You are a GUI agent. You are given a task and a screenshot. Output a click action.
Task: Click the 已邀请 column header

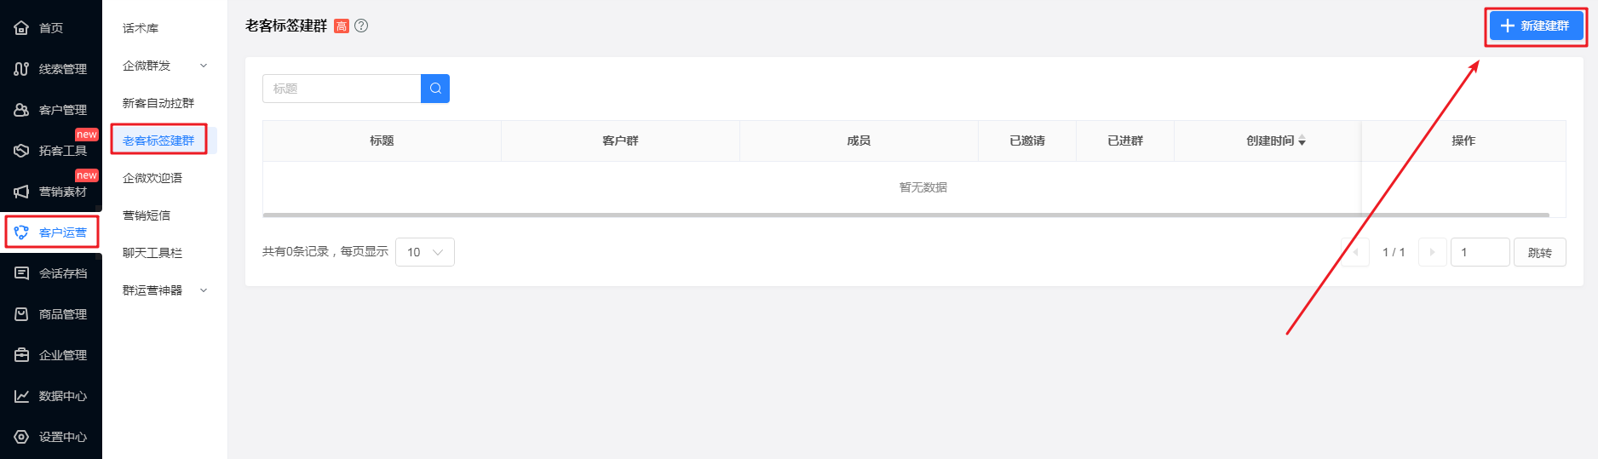pos(1027,141)
